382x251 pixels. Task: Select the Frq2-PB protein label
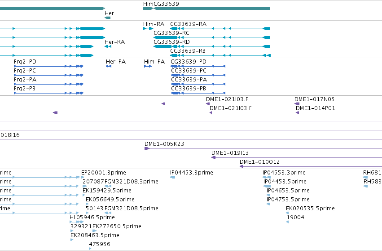(x=25, y=89)
